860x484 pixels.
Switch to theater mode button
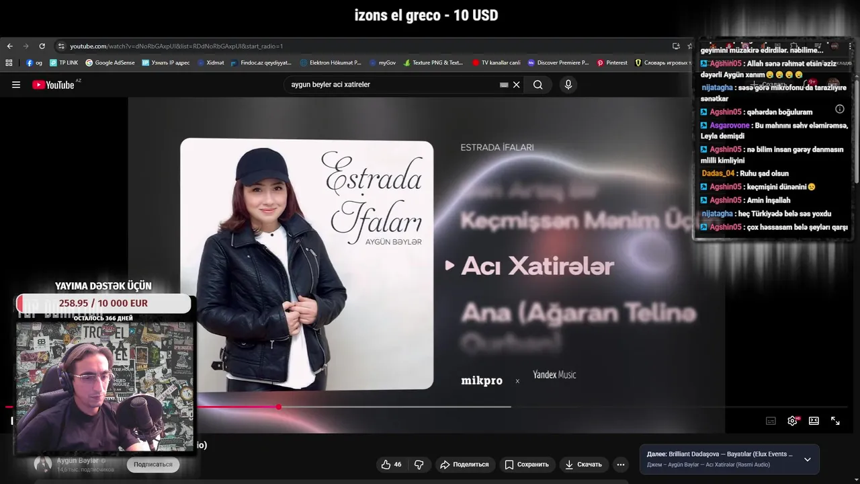click(x=814, y=421)
